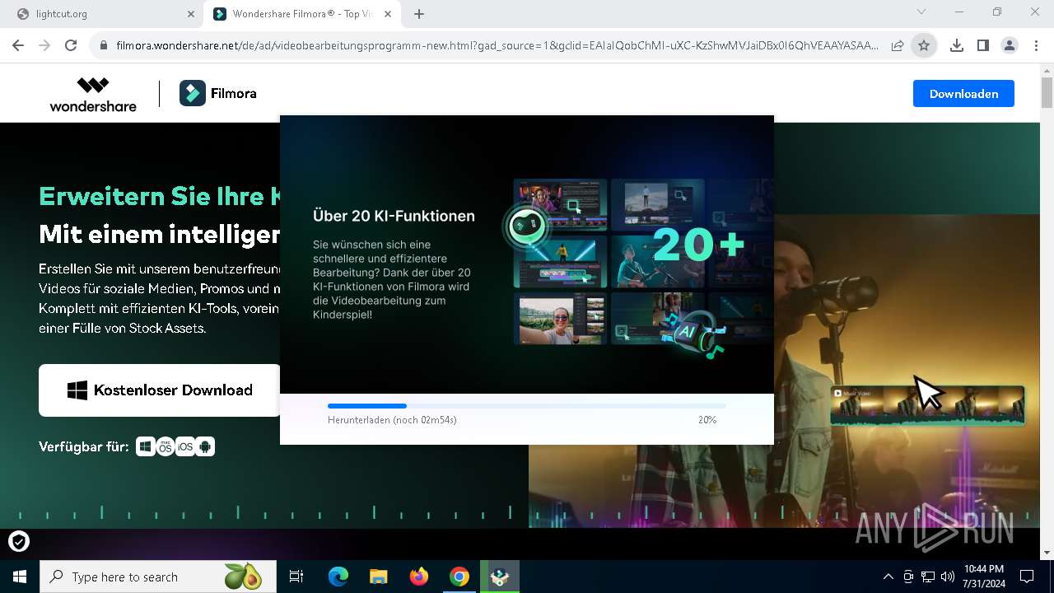Open the Chrome profile menu
This screenshot has width=1054, height=593.
coord(1010,46)
